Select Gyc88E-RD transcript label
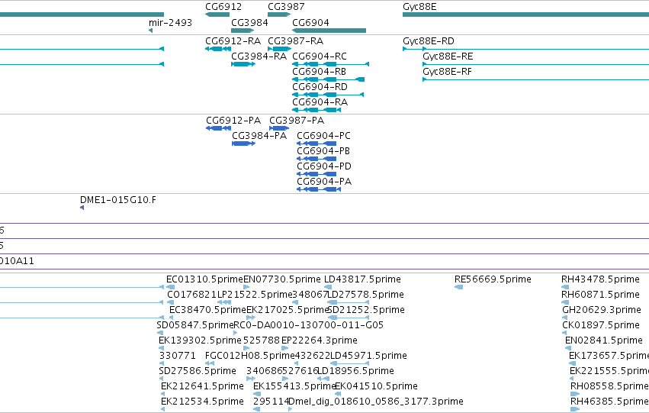Screen dimensions: 649x413 pyautogui.click(x=429, y=41)
